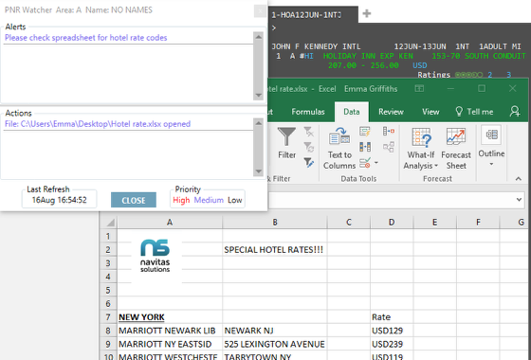Expand the formula bar dropdown
Image resolution: width=531 pixels, height=360 pixels.
click(x=519, y=200)
